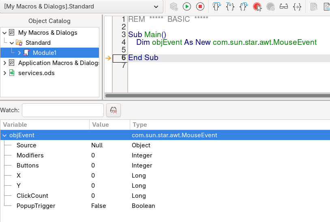The image size is (330, 222).
Task: Click the horizontal scrollbar under code editor
Action: pyautogui.click(x=217, y=96)
